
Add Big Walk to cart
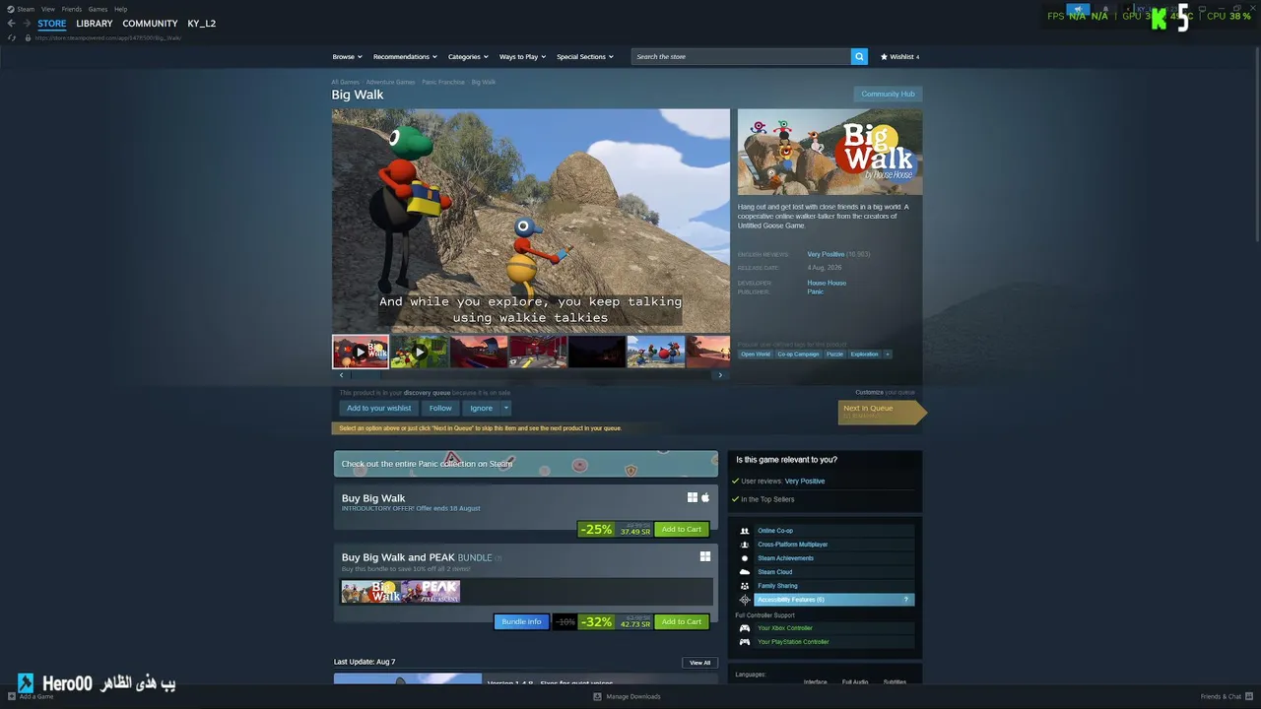[682, 530]
